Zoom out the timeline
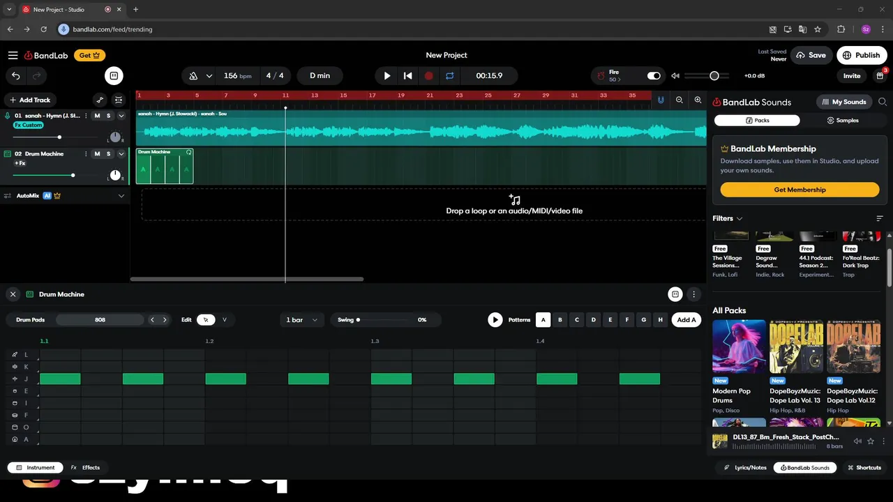This screenshot has height=502, width=893. (x=679, y=100)
